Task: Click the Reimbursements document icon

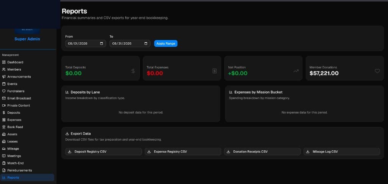Action: click(4, 170)
